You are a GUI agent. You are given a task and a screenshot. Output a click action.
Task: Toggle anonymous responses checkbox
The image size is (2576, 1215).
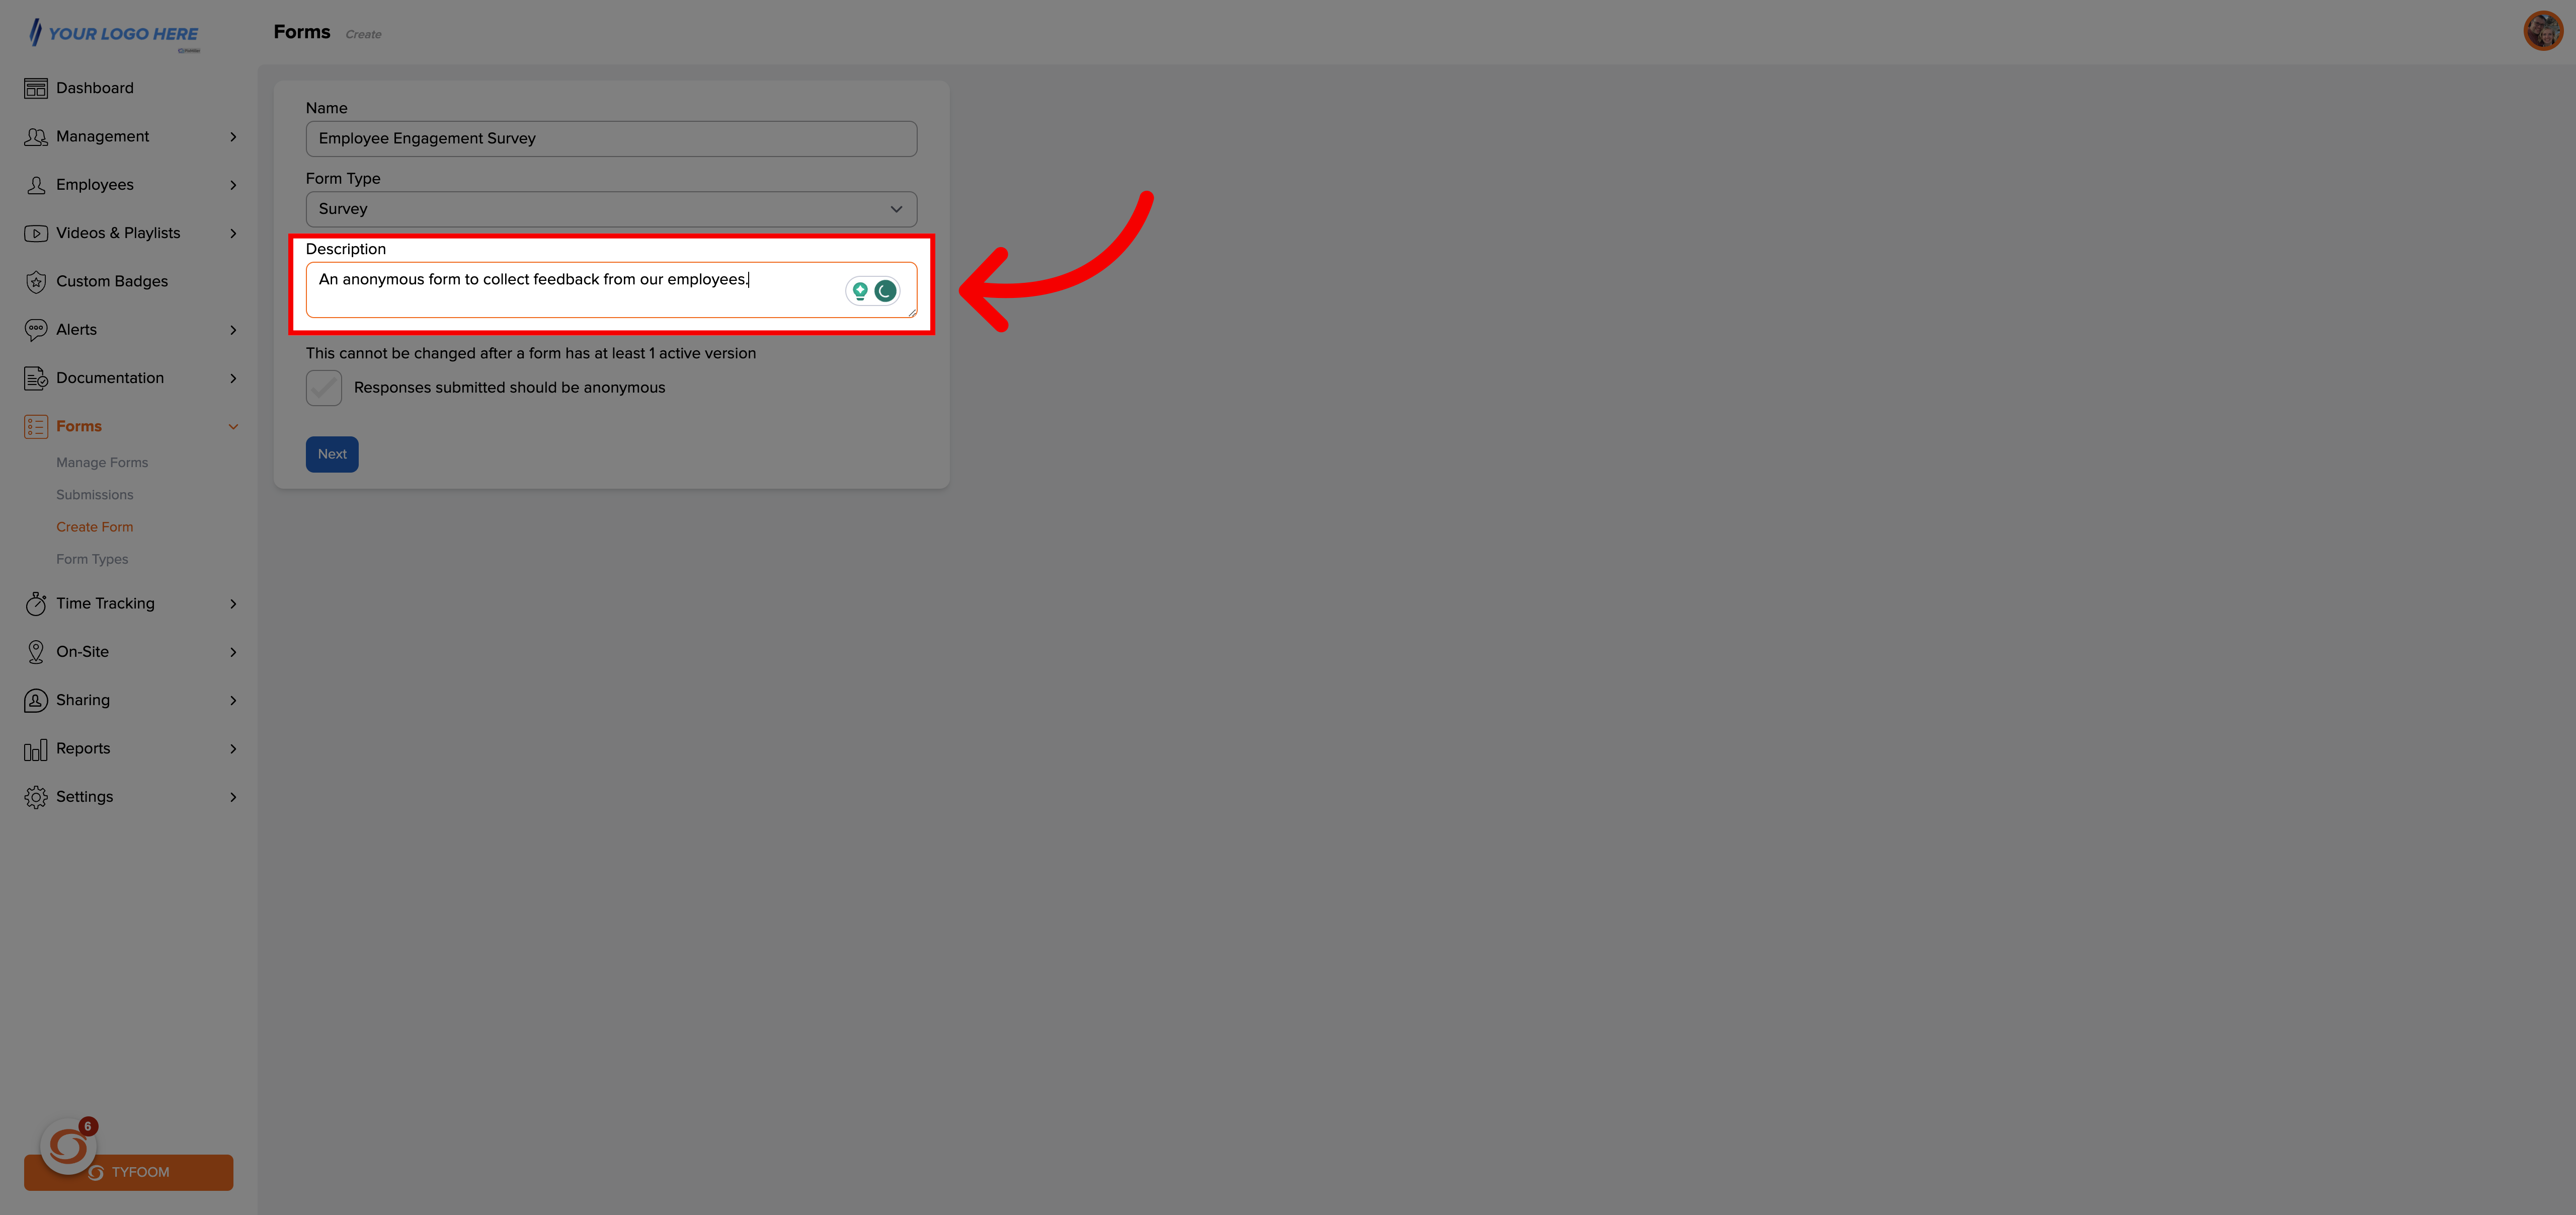324,387
